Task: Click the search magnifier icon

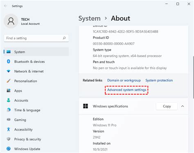Action: 64,38
